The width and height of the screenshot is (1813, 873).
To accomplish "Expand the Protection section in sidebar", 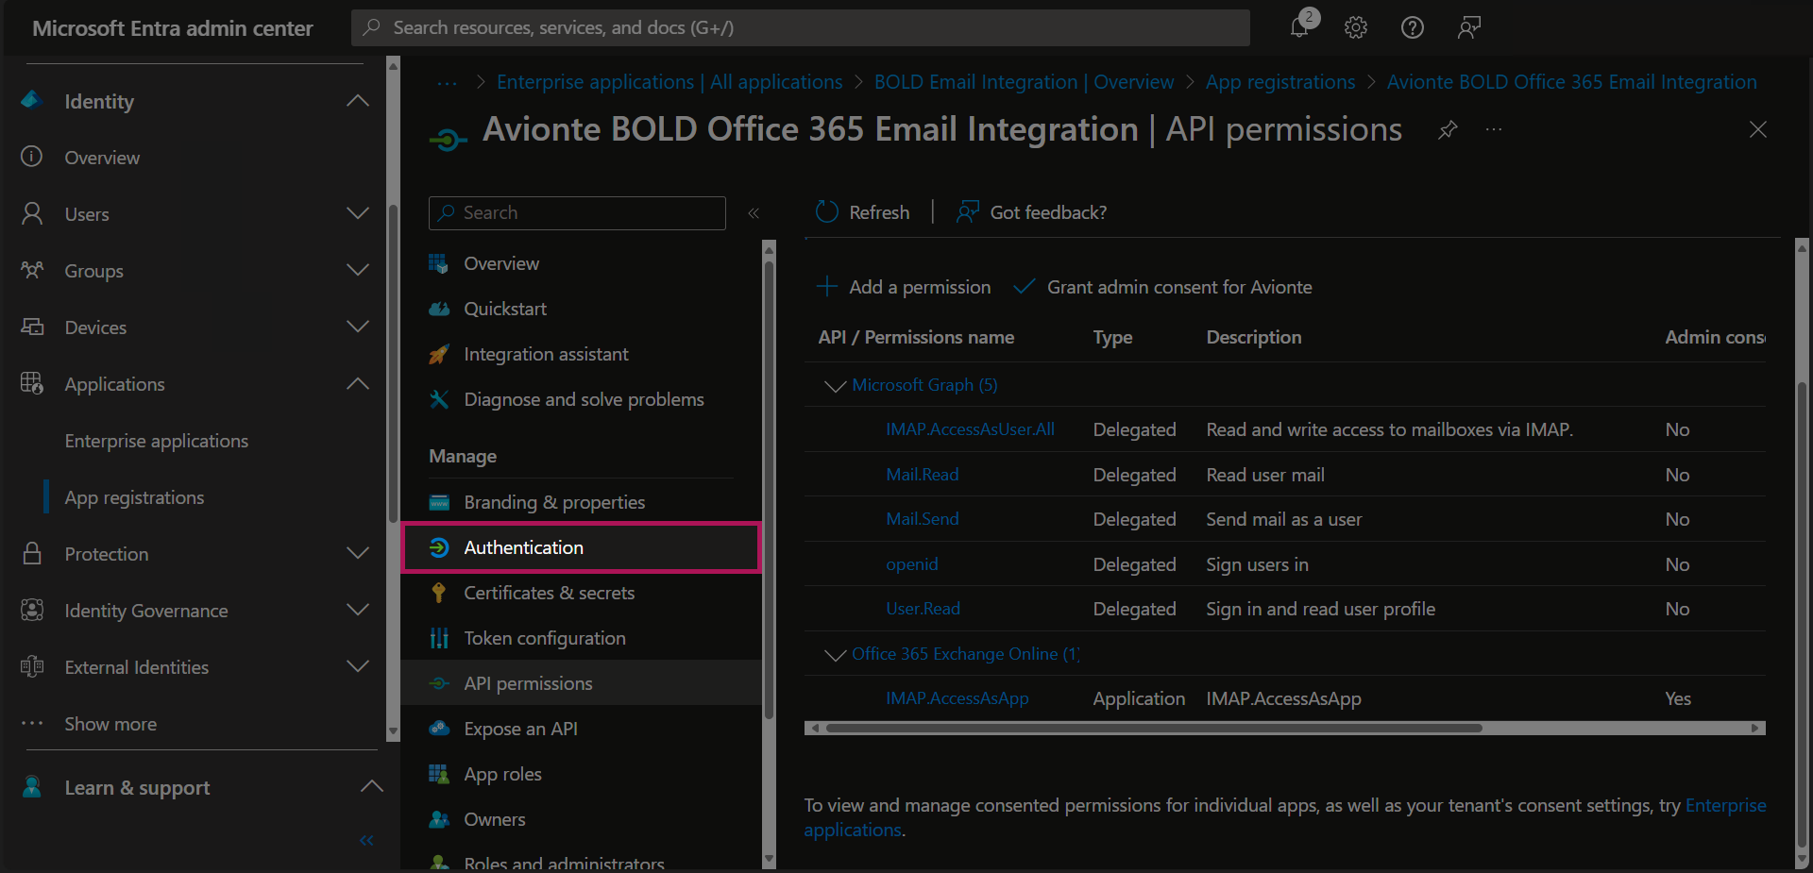I will [x=357, y=554].
